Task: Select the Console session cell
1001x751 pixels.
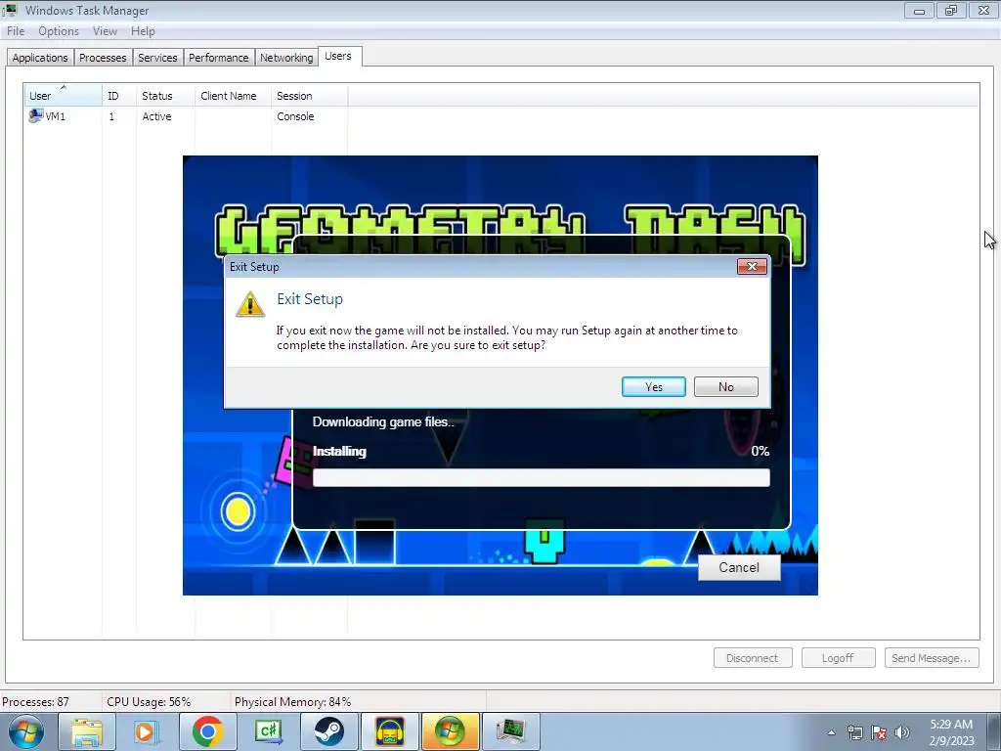Action: pyautogui.click(x=295, y=116)
